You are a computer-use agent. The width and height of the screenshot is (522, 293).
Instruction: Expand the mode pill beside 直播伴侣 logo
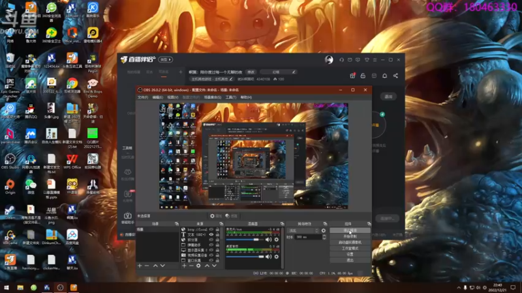click(x=166, y=60)
